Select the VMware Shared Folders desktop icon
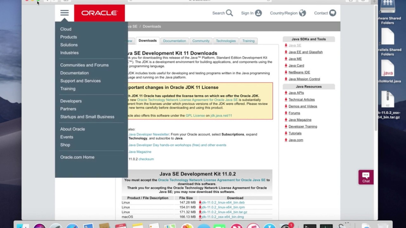 388,7
